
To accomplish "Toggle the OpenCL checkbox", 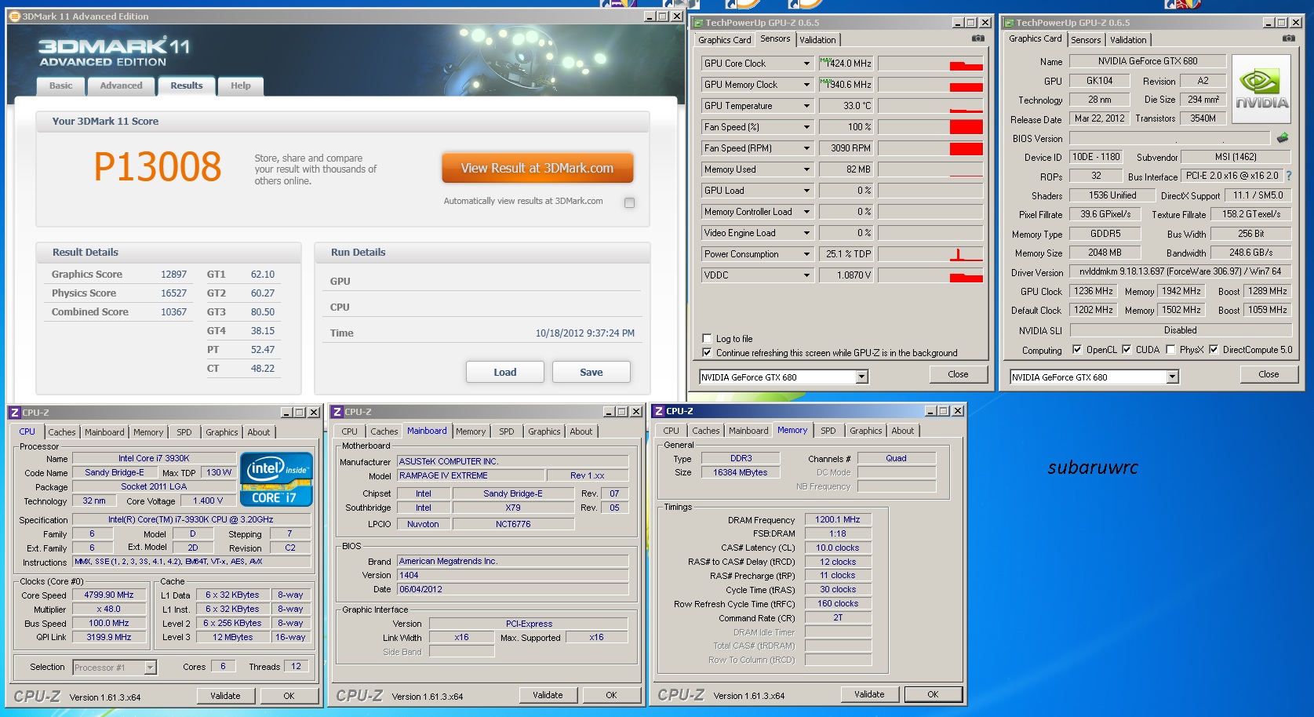I will [x=1077, y=350].
